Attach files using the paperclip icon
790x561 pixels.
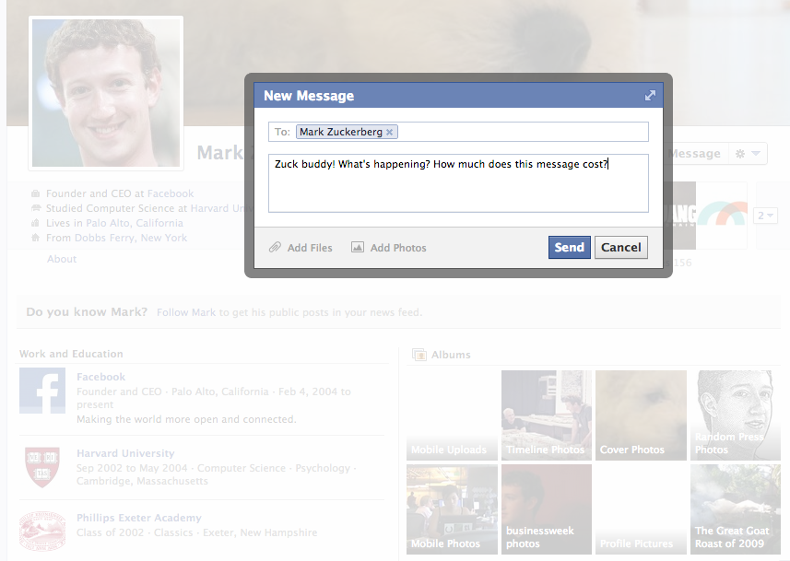click(275, 247)
